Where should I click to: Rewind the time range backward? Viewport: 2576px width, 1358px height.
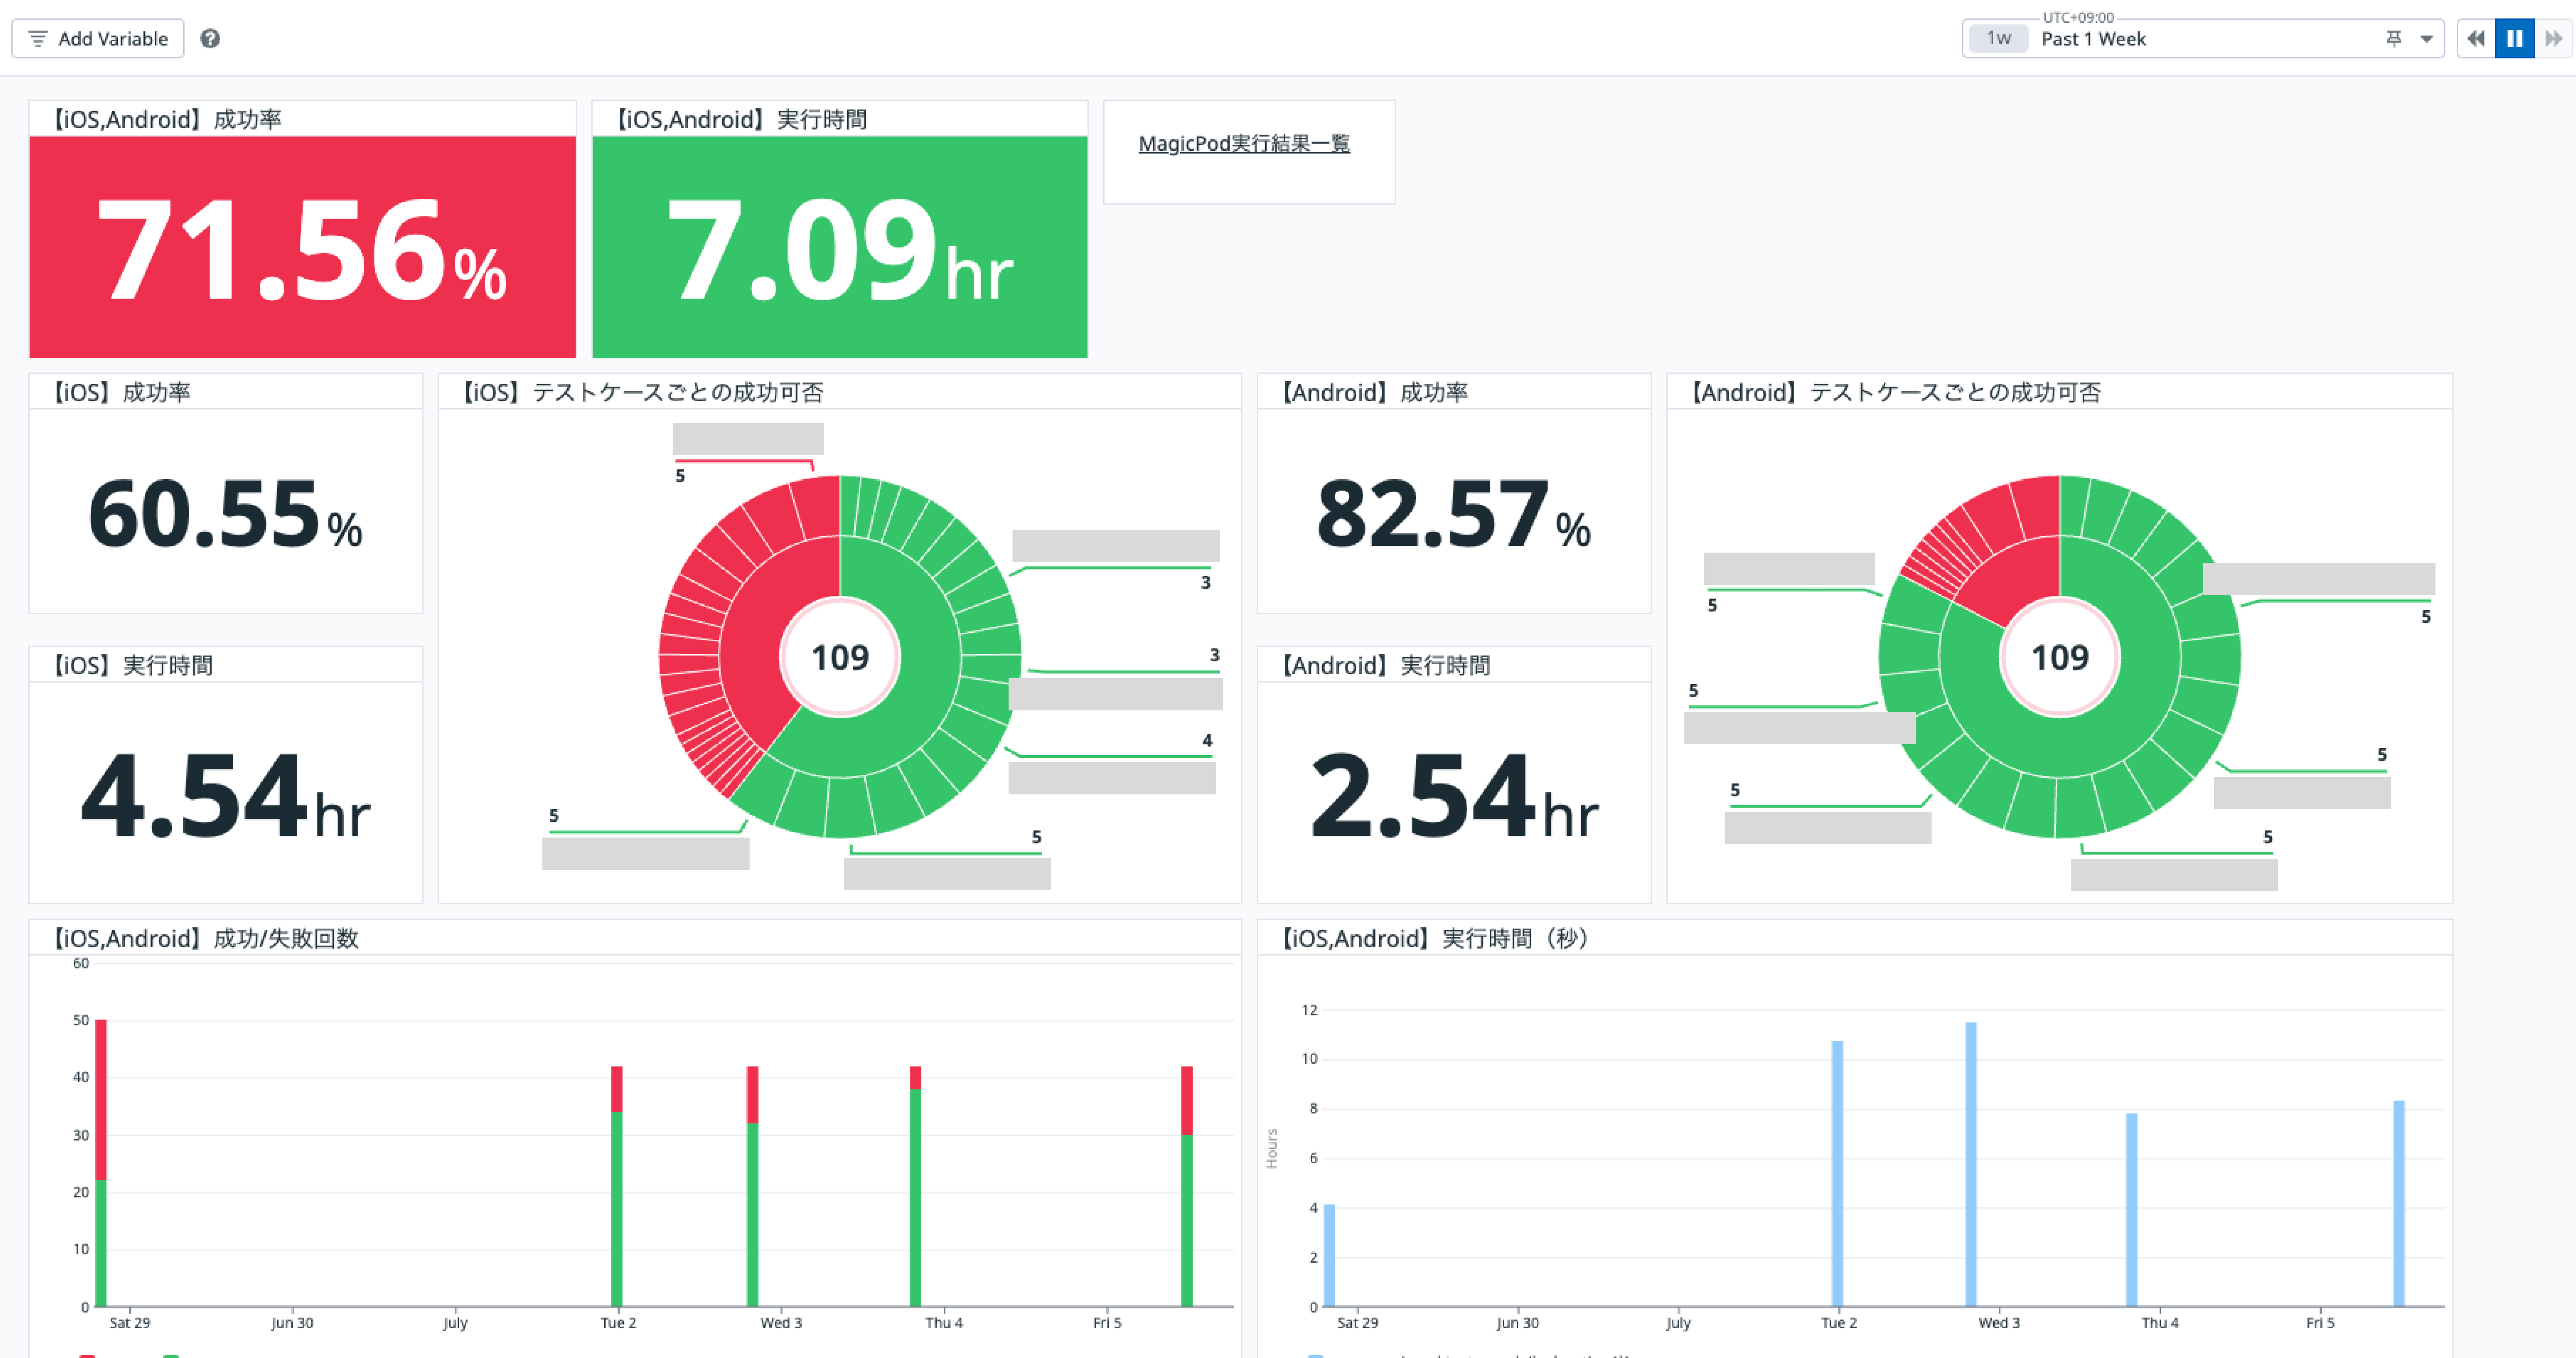click(2475, 38)
